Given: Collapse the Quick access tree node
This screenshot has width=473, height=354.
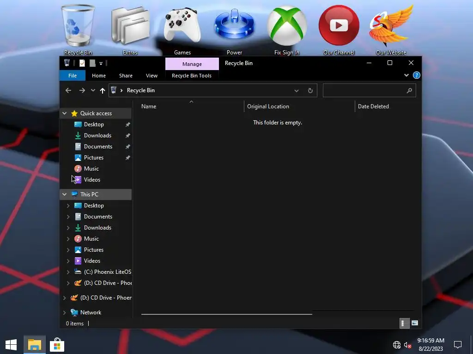Looking at the screenshot, I should 65,113.
